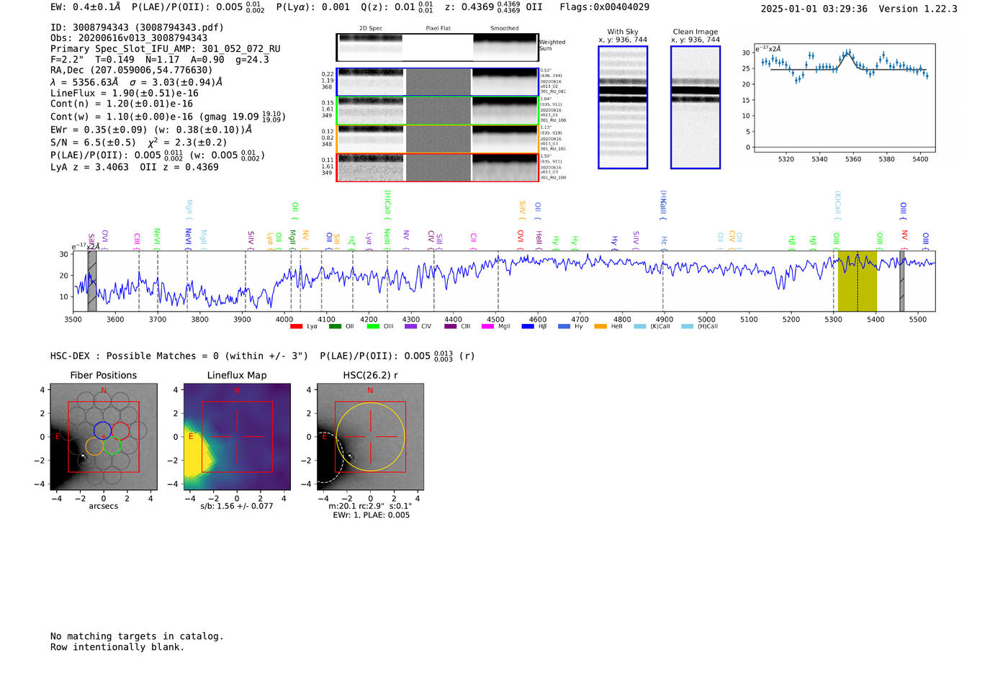Click the HSC(26.2) r image panel
This screenshot has height=686, width=1008.
point(371,437)
